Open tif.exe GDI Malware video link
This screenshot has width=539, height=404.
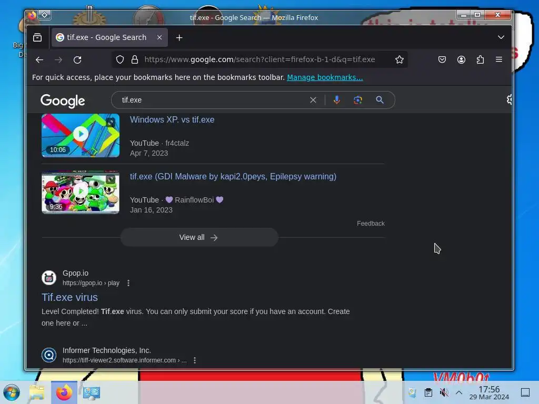tap(233, 176)
